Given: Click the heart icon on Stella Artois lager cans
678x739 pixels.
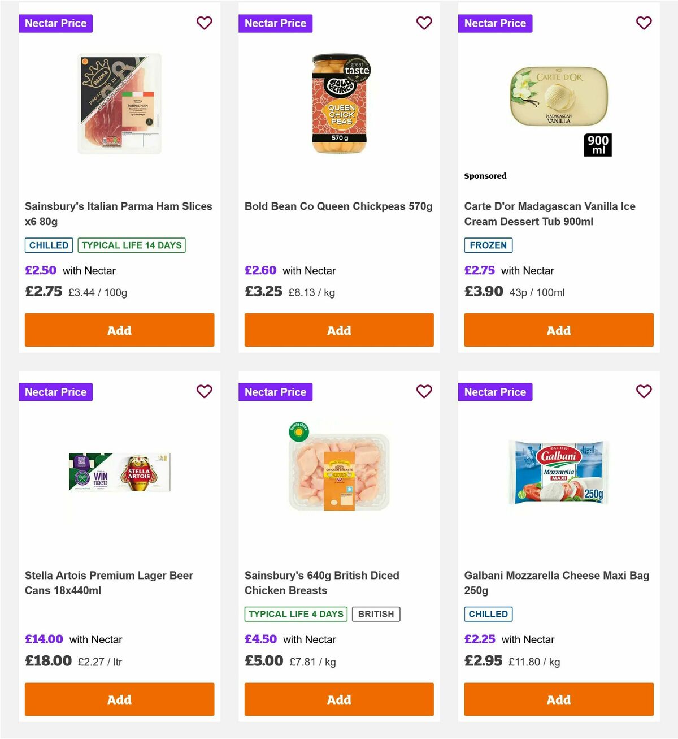Looking at the screenshot, I should [204, 391].
